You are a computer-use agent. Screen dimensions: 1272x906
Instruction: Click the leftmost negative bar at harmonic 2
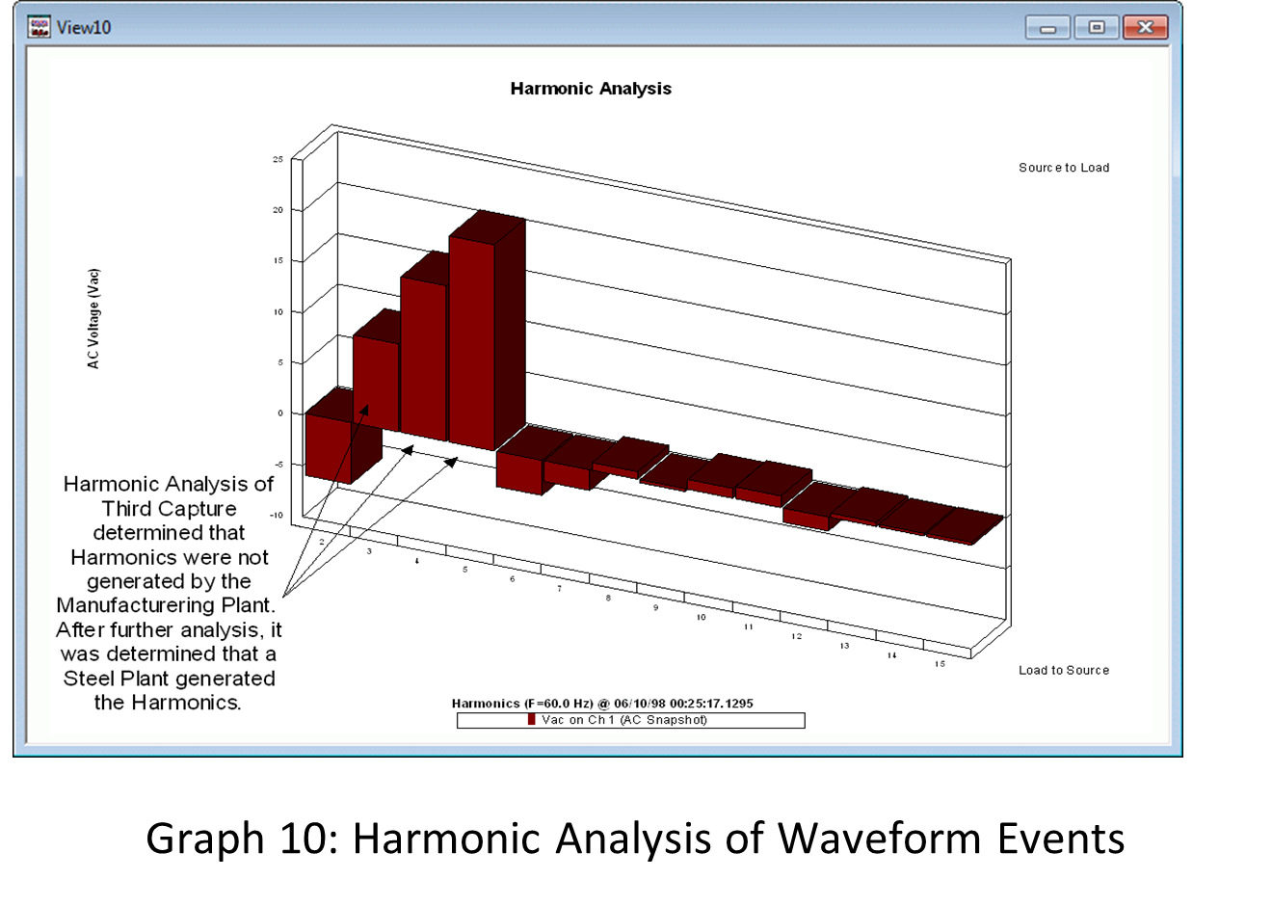pyautogui.click(x=329, y=446)
